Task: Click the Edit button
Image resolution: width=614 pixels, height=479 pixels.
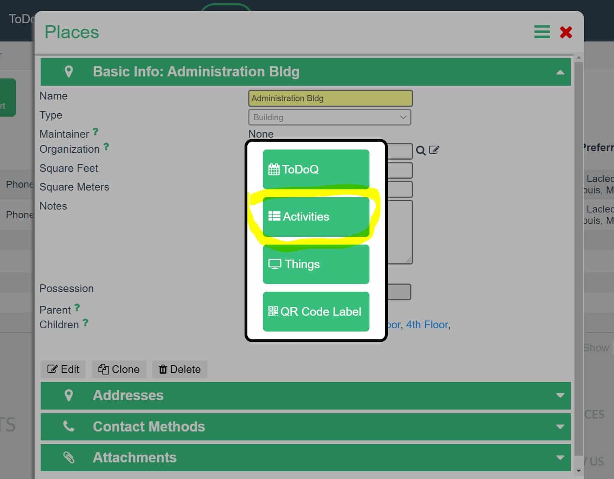Action: 63,369
